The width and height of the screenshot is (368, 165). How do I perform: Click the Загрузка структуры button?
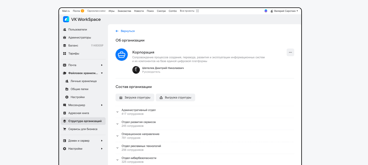pyautogui.click(x=135, y=97)
